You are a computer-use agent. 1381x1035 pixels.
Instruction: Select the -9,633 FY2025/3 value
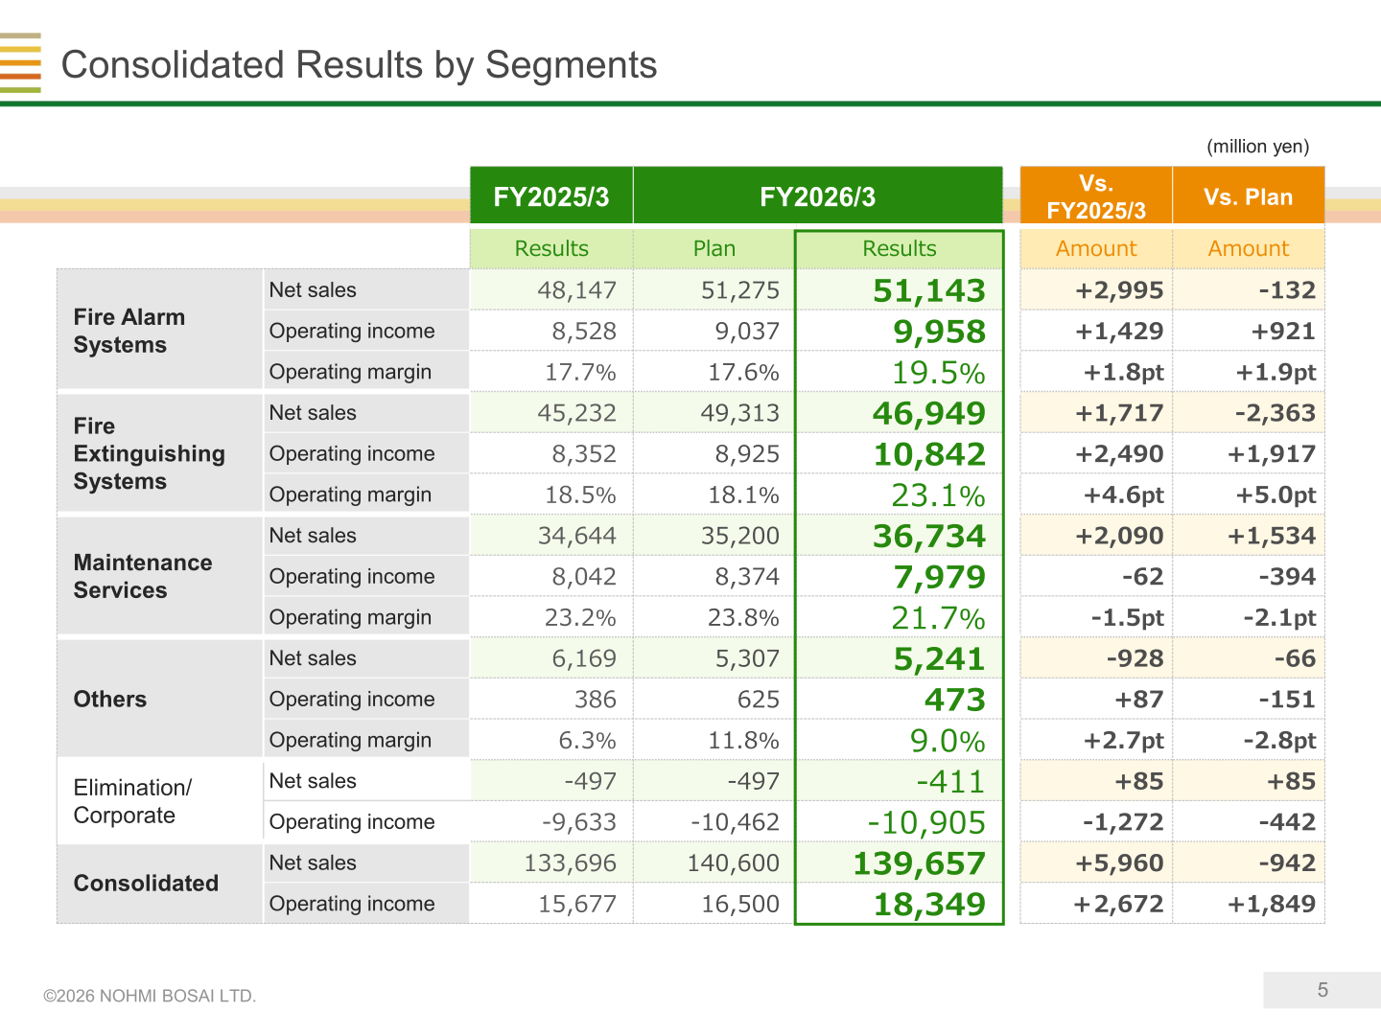[579, 822]
